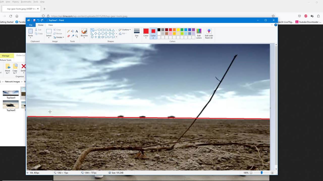Open the TopGear9 thumbnail in Explorer
This screenshot has width=323, height=181.
pyautogui.click(x=11, y=106)
